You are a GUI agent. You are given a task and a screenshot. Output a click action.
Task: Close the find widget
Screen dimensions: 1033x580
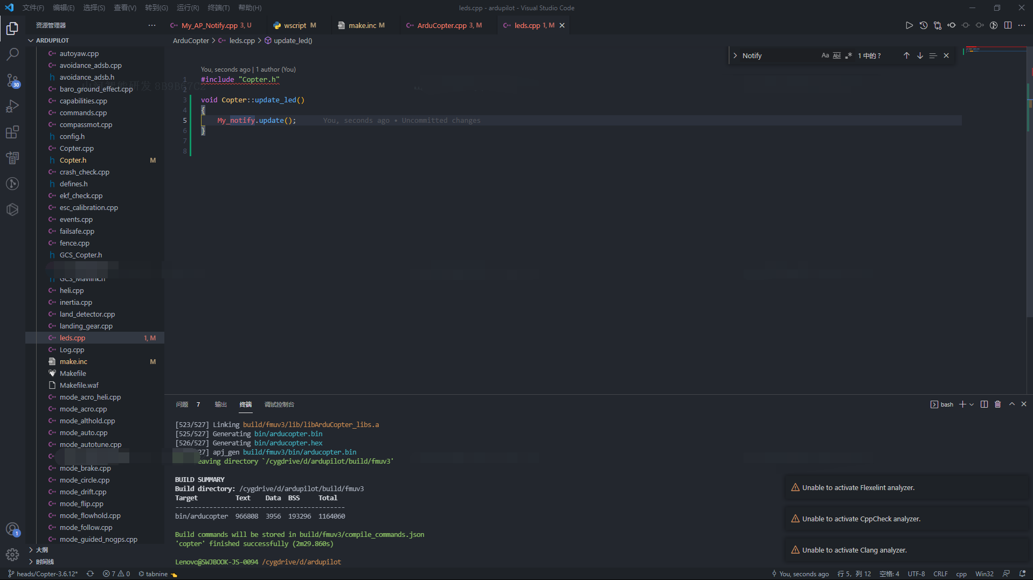[x=946, y=55]
